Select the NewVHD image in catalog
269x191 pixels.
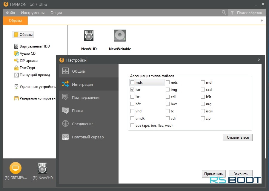(x=89, y=40)
